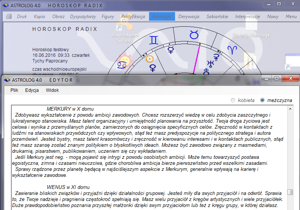Click the 'Horoskop testowy' text
Viewport: 300px width, 210px height.
(x=50, y=50)
